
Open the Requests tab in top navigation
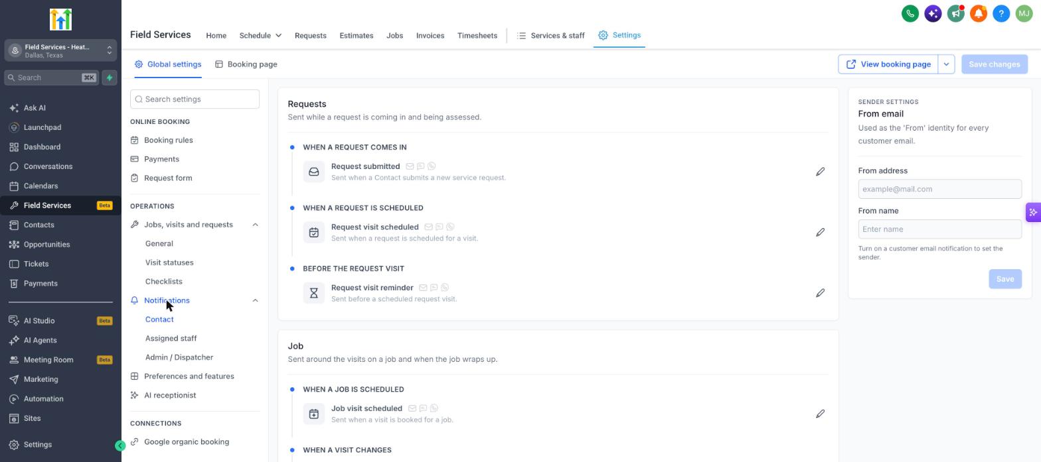coord(311,35)
